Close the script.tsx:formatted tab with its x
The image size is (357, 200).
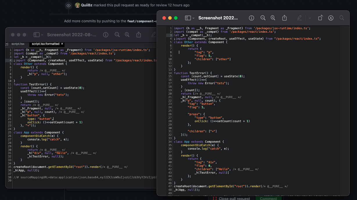coord(62,44)
